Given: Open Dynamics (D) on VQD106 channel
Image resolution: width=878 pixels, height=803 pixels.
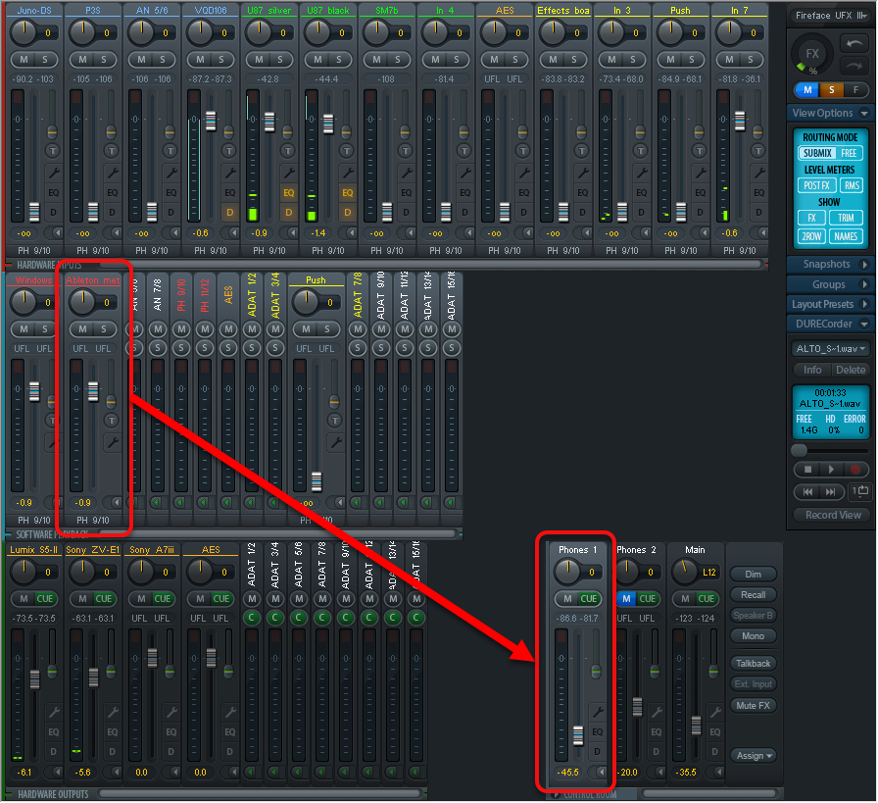Looking at the screenshot, I should 229,212.
